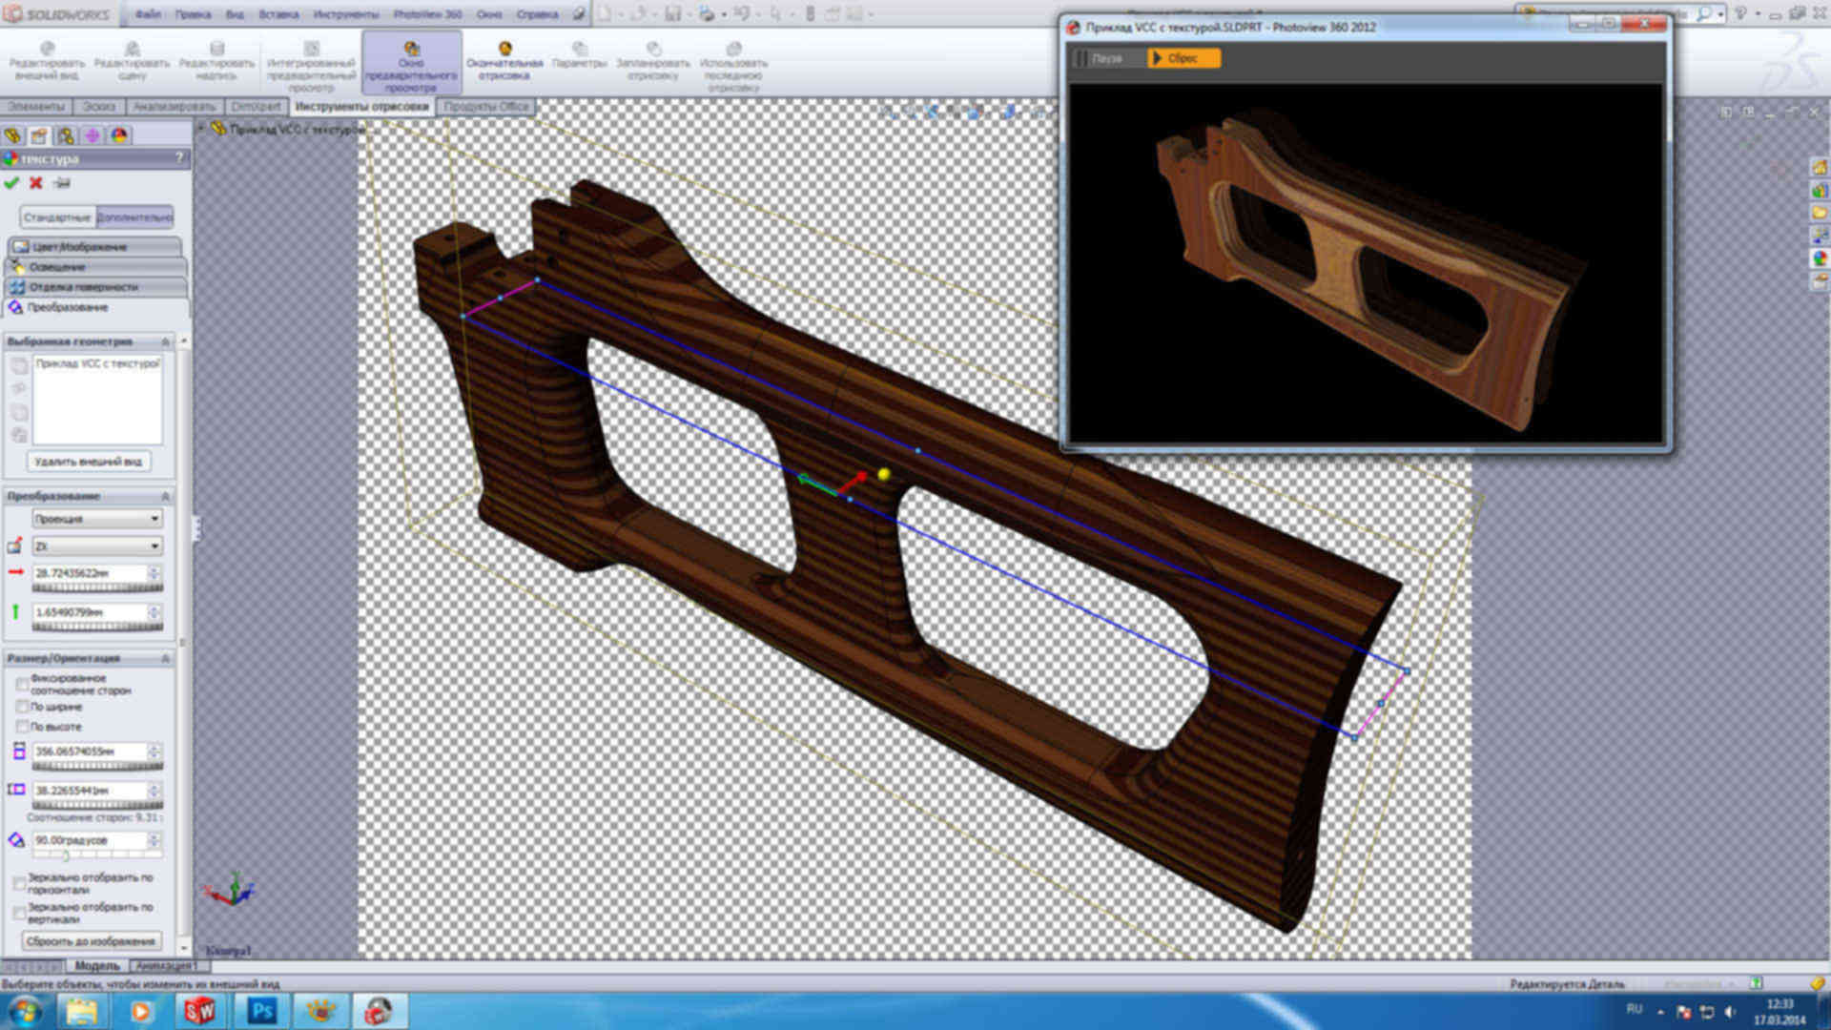Image resolution: width=1831 pixels, height=1030 pixels.
Task: Open the Windows Start menu
Action: point(24,1011)
